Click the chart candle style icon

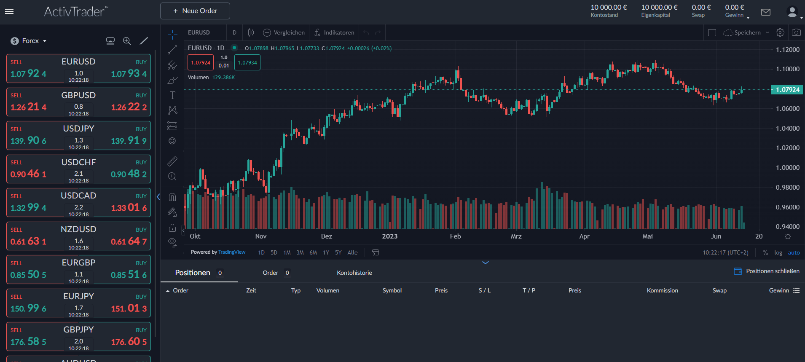point(251,32)
